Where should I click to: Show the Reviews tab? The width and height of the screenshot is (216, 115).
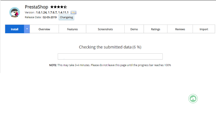[x=180, y=29]
